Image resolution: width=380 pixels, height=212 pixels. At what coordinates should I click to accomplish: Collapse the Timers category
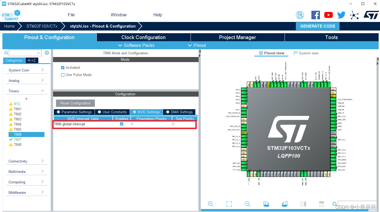(x=26, y=91)
